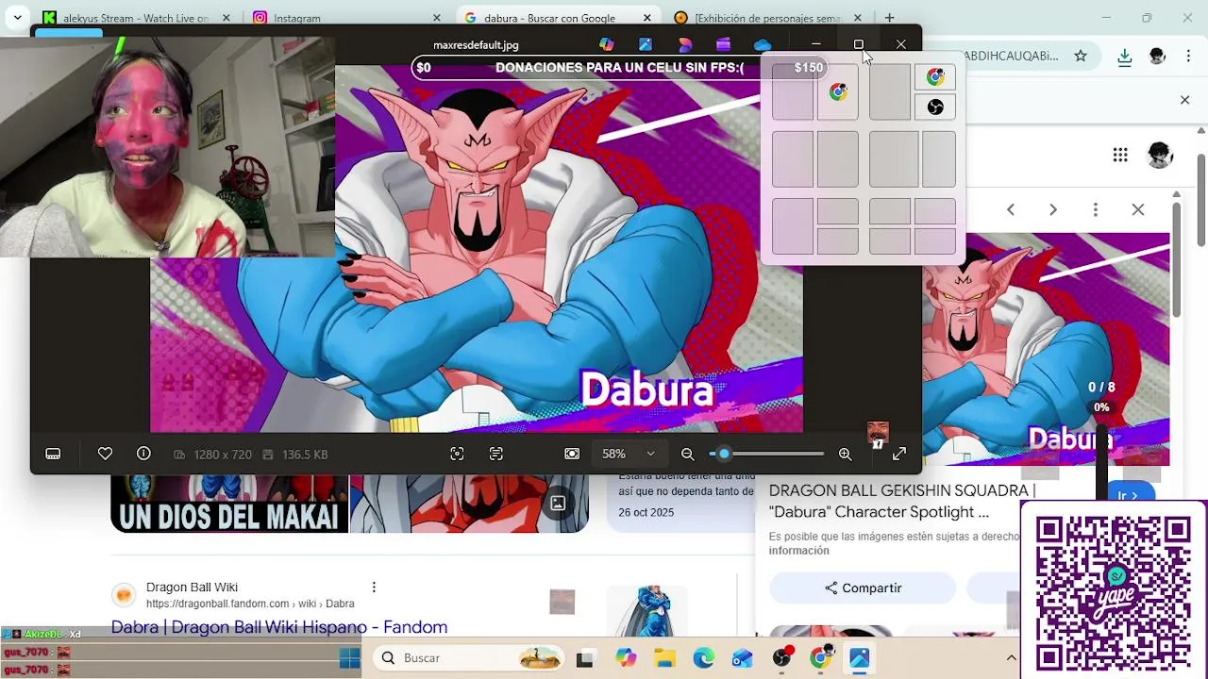This screenshot has height=679, width=1208.
Task: Open UN DIOS DEL MAKAI video thumbnail
Action: (x=229, y=503)
